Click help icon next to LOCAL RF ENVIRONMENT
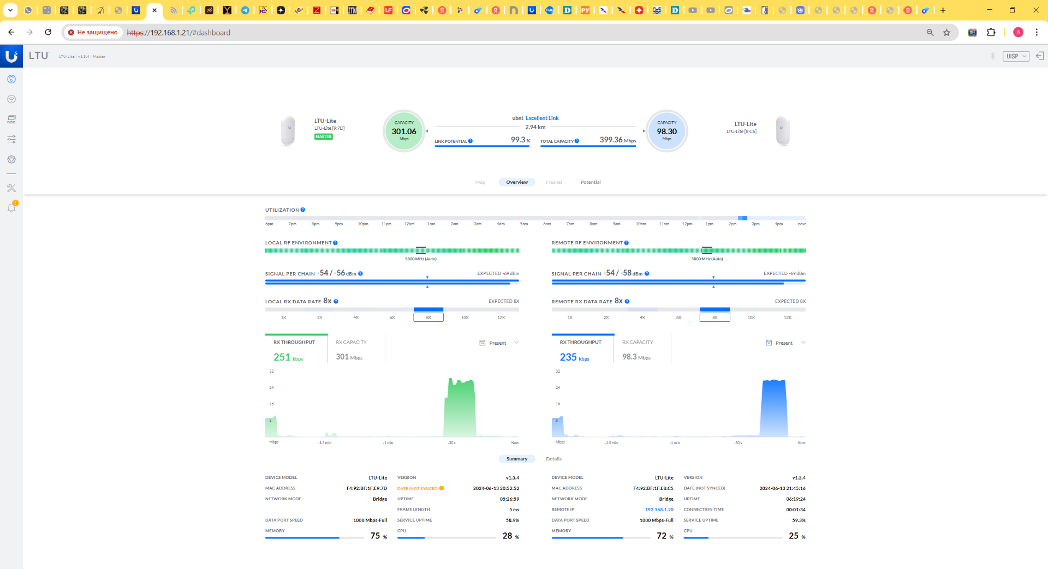This screenshot has height=569, width=1048. (335, 243)
